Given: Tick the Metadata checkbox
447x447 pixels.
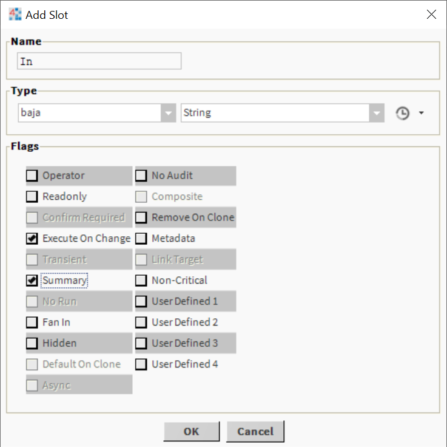Looking at the screenshot, I should [x=141, y=239].
